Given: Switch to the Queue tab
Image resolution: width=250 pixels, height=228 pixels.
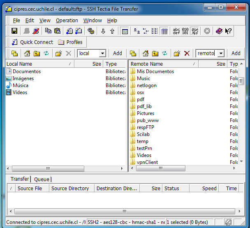Looking at the screenshot, I should 42,179.
